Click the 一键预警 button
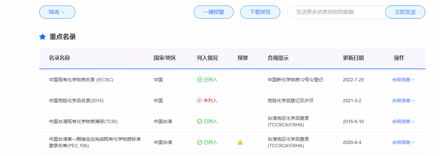The image size is (440, 156). coord(213,12)
